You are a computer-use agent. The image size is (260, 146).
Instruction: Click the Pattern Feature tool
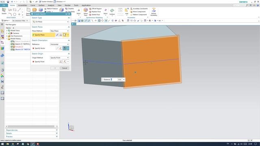pyautogui.click(x=51, y=9)
